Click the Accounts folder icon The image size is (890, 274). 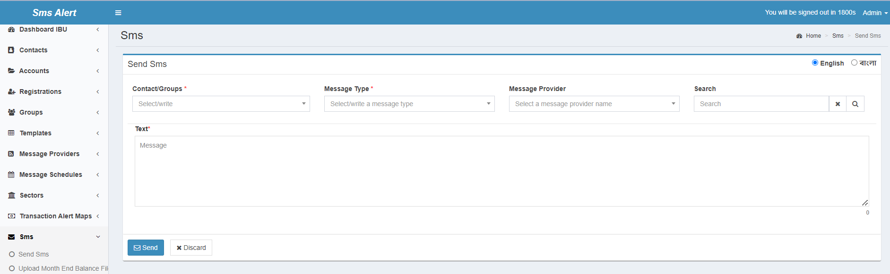click(x=11, y=71)
